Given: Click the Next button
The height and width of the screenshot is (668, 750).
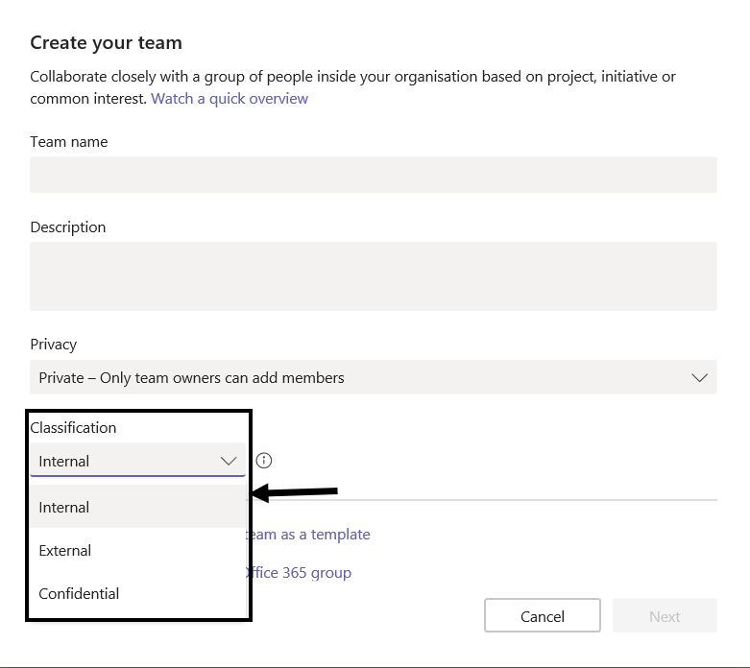Looking at the screenshot, I should tap(665, 616).
